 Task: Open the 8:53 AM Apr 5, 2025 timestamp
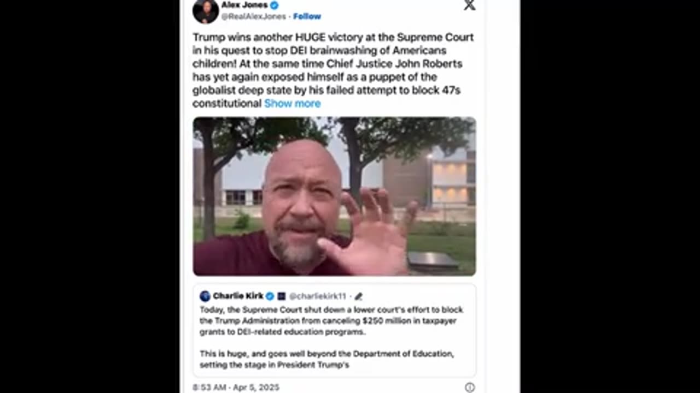point(236,387)
